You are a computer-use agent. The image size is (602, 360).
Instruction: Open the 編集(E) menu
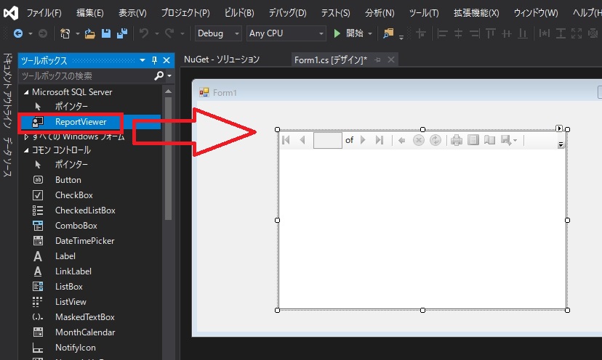pyautogui.click(x=90, y=13)
